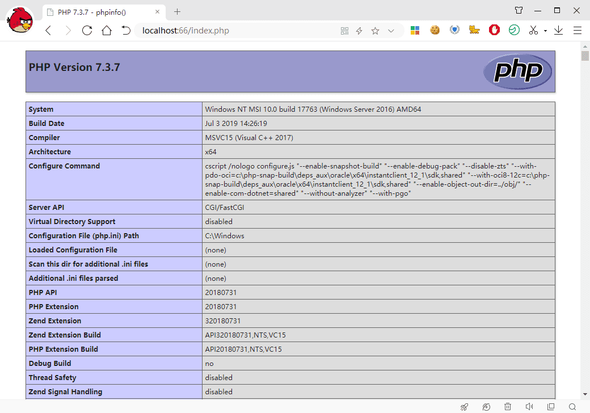Open the browser hamburger menu

click(578, 31)
